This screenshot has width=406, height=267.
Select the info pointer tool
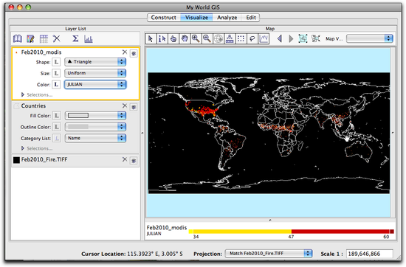[162, 39]
